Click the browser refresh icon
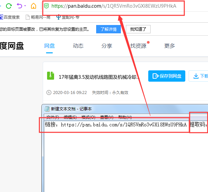This screenshot has height=192, width=208. 9,6
